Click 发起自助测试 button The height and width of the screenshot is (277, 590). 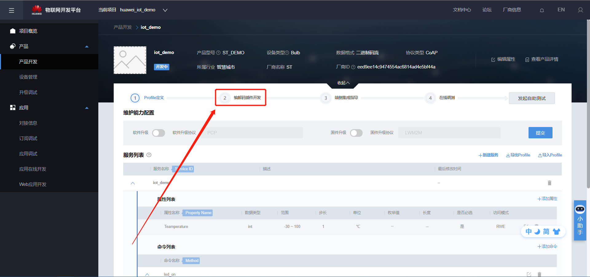tap(532, 98)
